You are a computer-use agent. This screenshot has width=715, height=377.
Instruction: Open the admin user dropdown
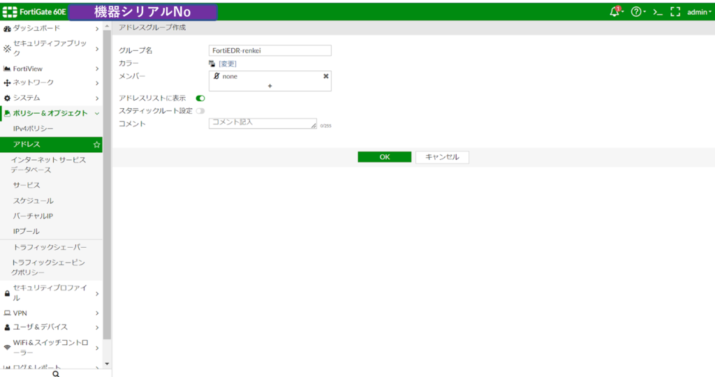coord(699,12)
